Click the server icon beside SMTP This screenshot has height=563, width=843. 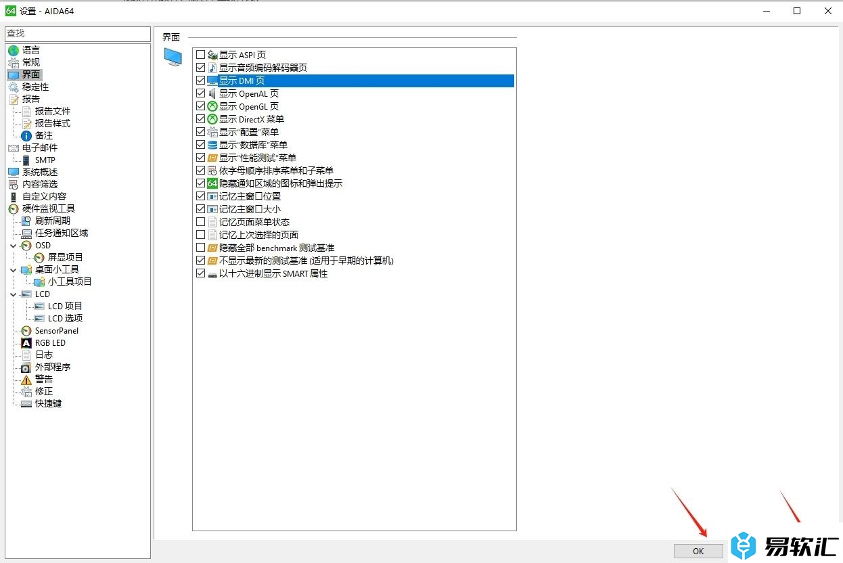pyautogui.click(x=26, y=160)
